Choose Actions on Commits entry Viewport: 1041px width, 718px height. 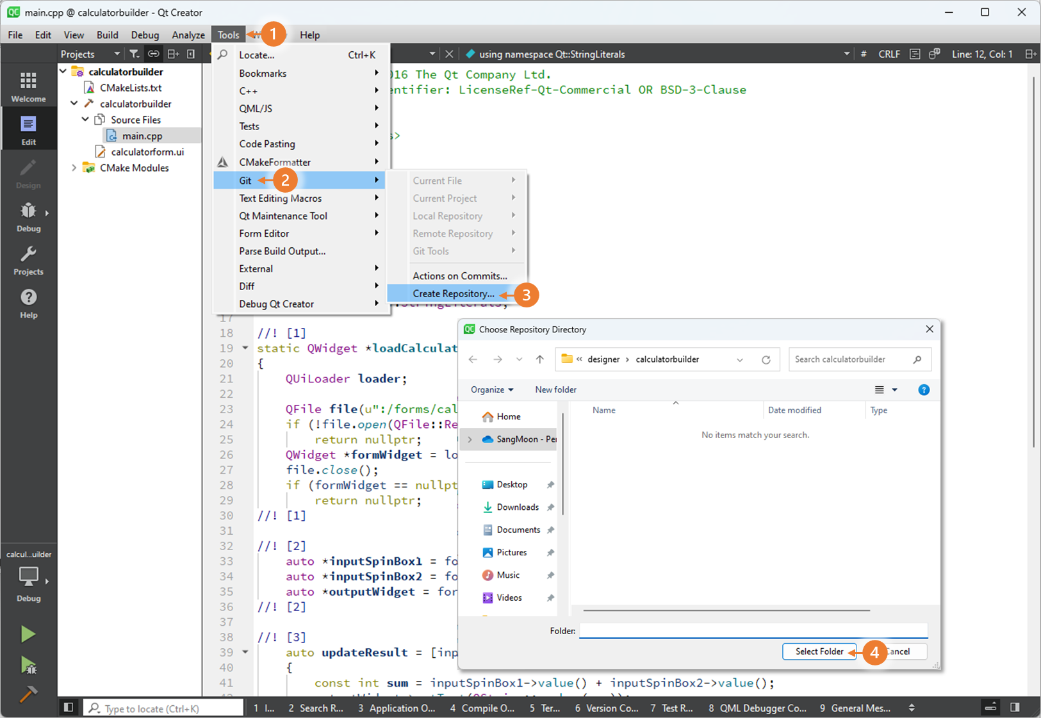pyautogui.click(x=459, y=275)
